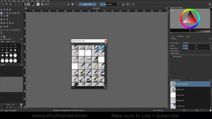Open the Settings menu
212x119 pixels.
(x=37, y=1)
